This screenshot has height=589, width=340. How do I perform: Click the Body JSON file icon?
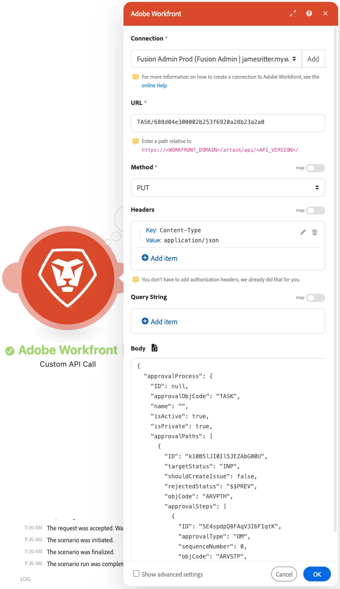click(x=155, y=348)
